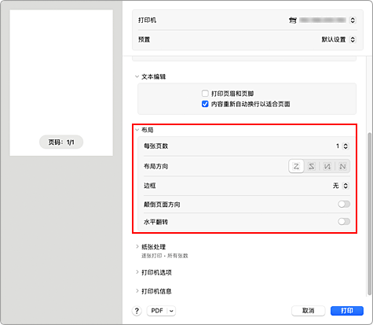Click the page preview thumbnail
The height and width of the screenshot is (325, 373).
point(61,83)
